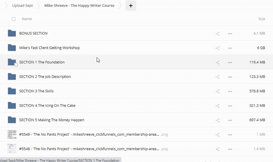Sort the file list by Name column
The height and width of the screenshot is (162, 273).
coord(27,19)
